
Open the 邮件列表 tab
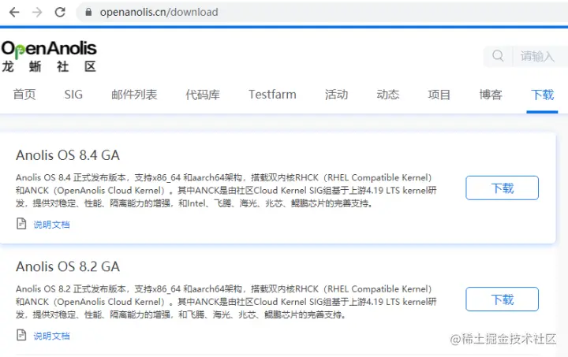pyautogui.click(x=134, y=95)
